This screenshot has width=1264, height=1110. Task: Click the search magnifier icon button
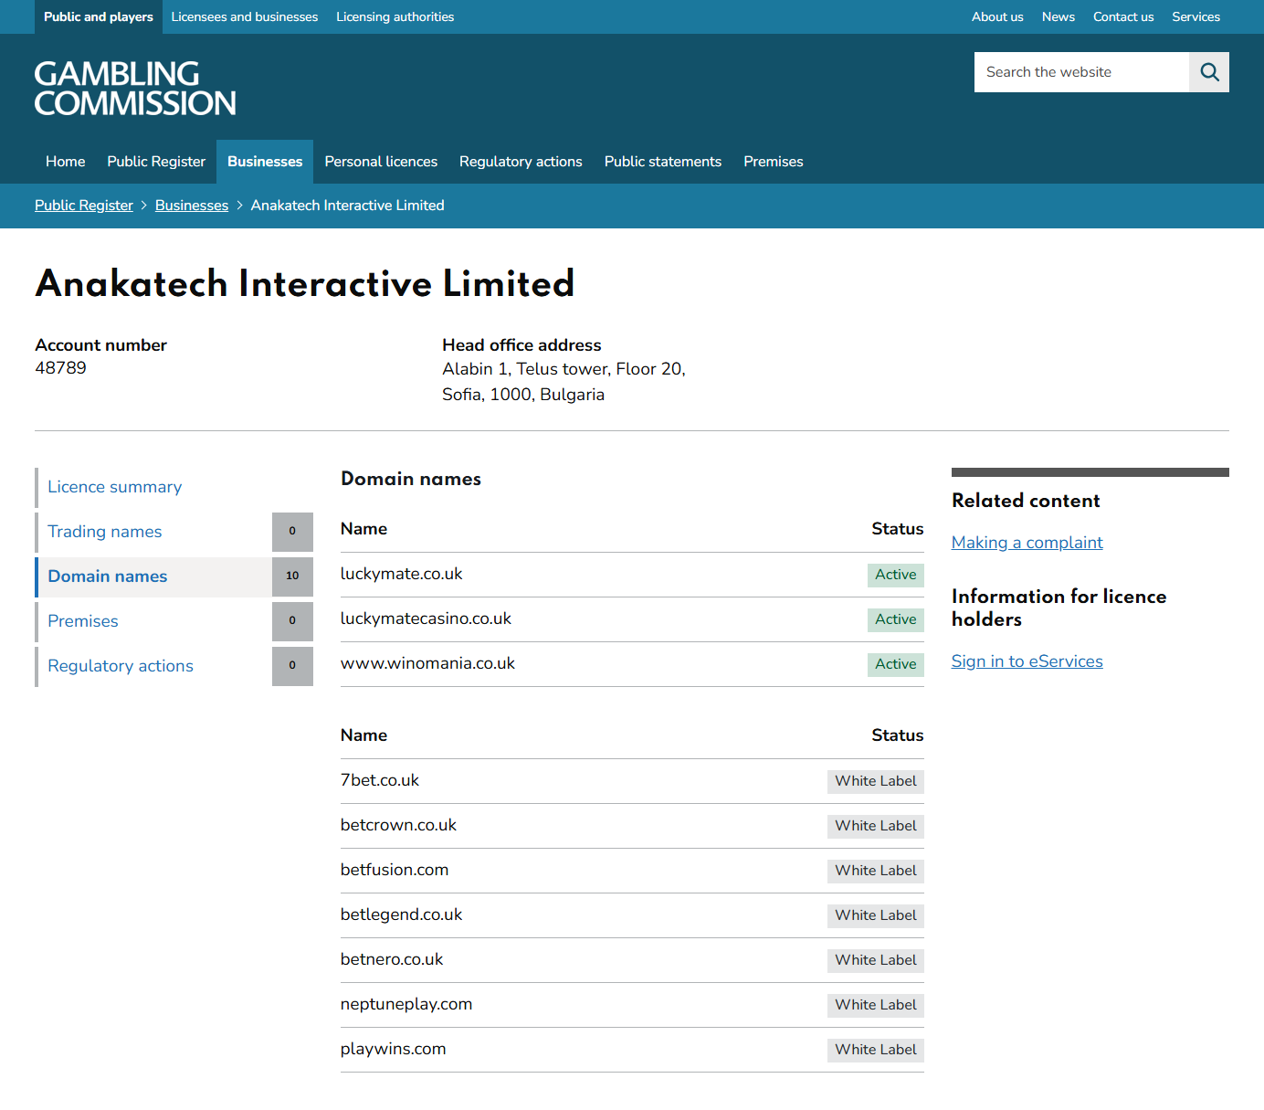(1209, 72)
